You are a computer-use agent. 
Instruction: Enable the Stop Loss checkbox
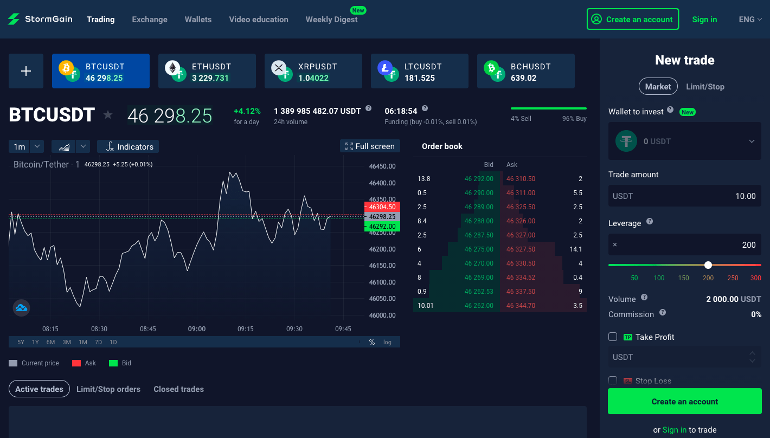[613, 381]
